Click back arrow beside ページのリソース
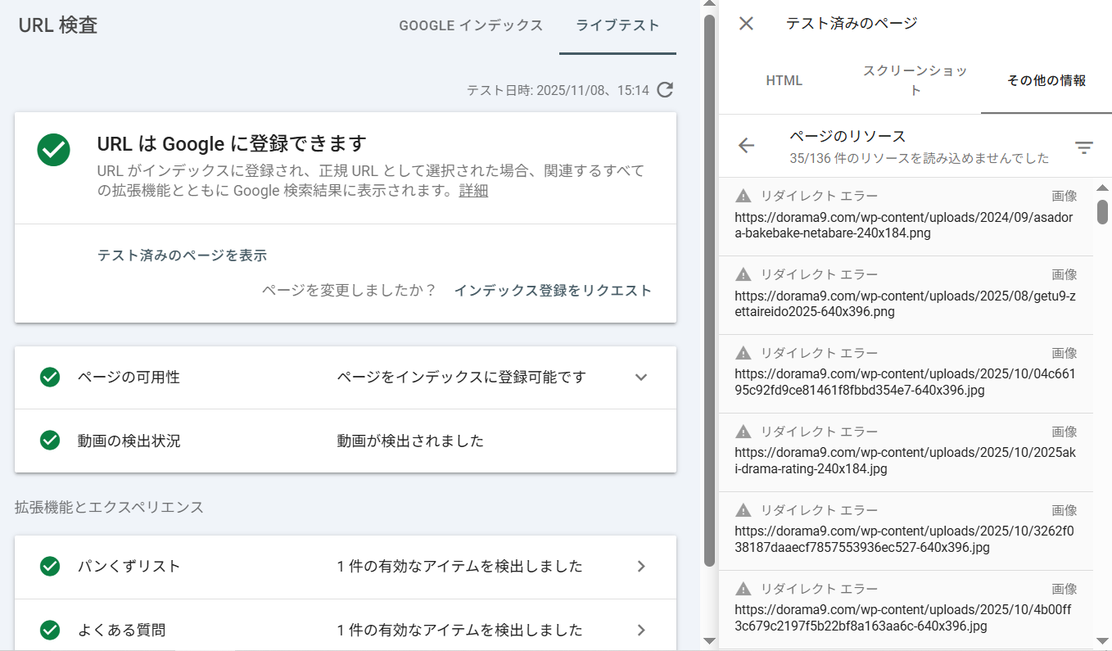This screenshot has width=1112, height=651. tap(746, 146)
